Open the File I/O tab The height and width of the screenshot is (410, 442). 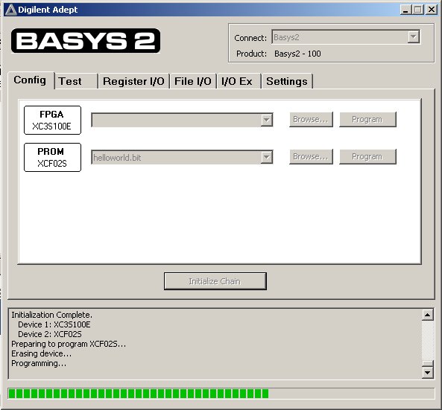[x=193, y=81]
